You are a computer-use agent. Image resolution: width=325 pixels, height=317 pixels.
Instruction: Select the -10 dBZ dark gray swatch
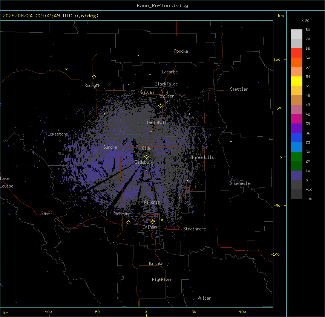tap(296, 185)
